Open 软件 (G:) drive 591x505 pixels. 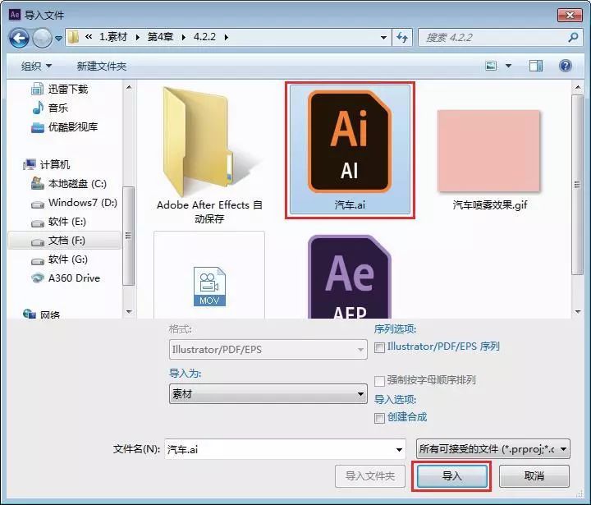(60, 259)
